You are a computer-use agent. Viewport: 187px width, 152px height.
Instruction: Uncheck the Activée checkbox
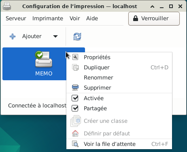(75, 98)
